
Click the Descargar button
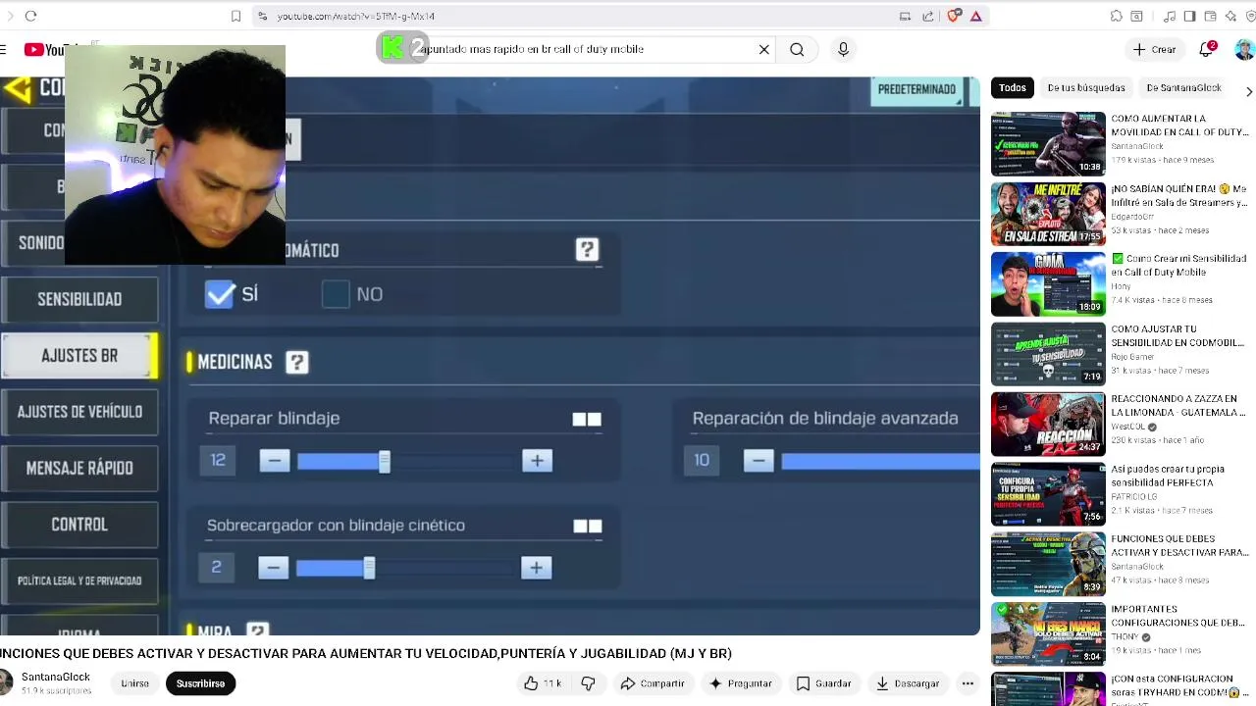[908, 683]
